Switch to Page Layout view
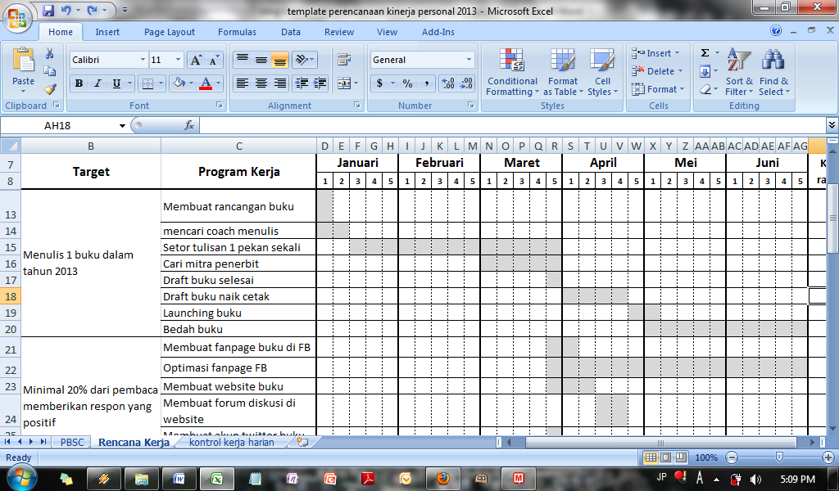This screenshot has height=491, width=839. [665, 457]
